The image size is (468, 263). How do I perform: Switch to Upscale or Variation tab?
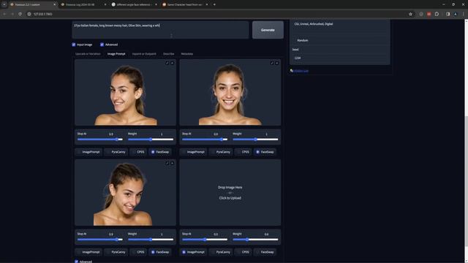coord(88,54)
